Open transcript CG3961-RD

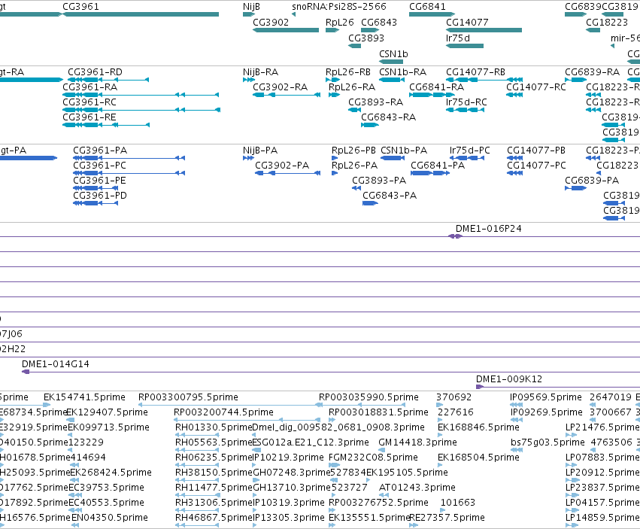(x=95, y=72)
